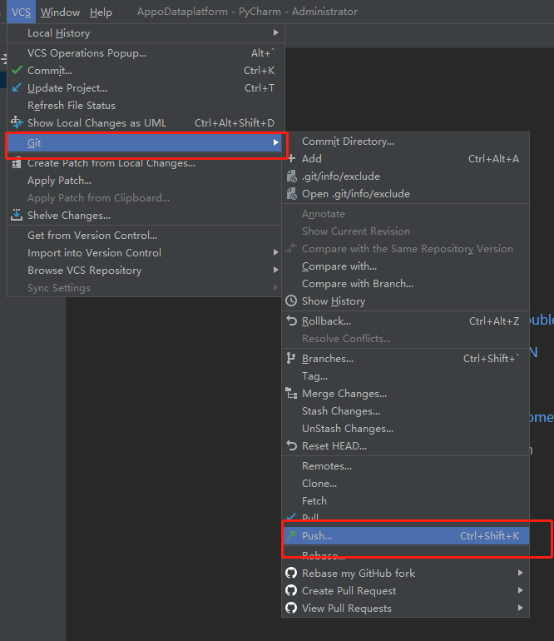Select Fetch in Git submenu
The height and width of the screenshot is (641, 554).
(x=405, y=501)
